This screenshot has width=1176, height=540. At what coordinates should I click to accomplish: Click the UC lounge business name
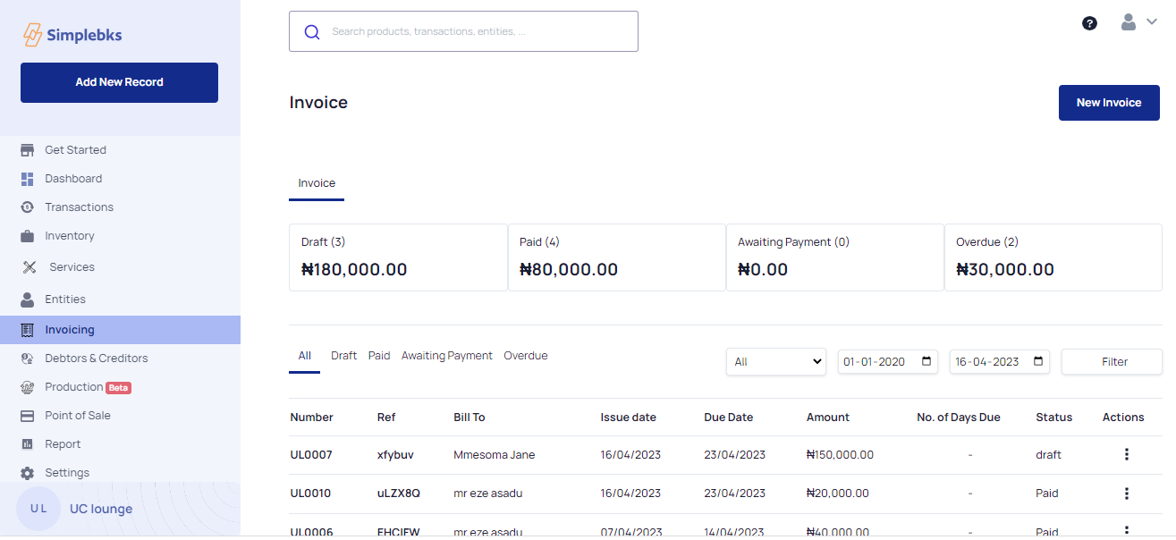pos(101,510)
